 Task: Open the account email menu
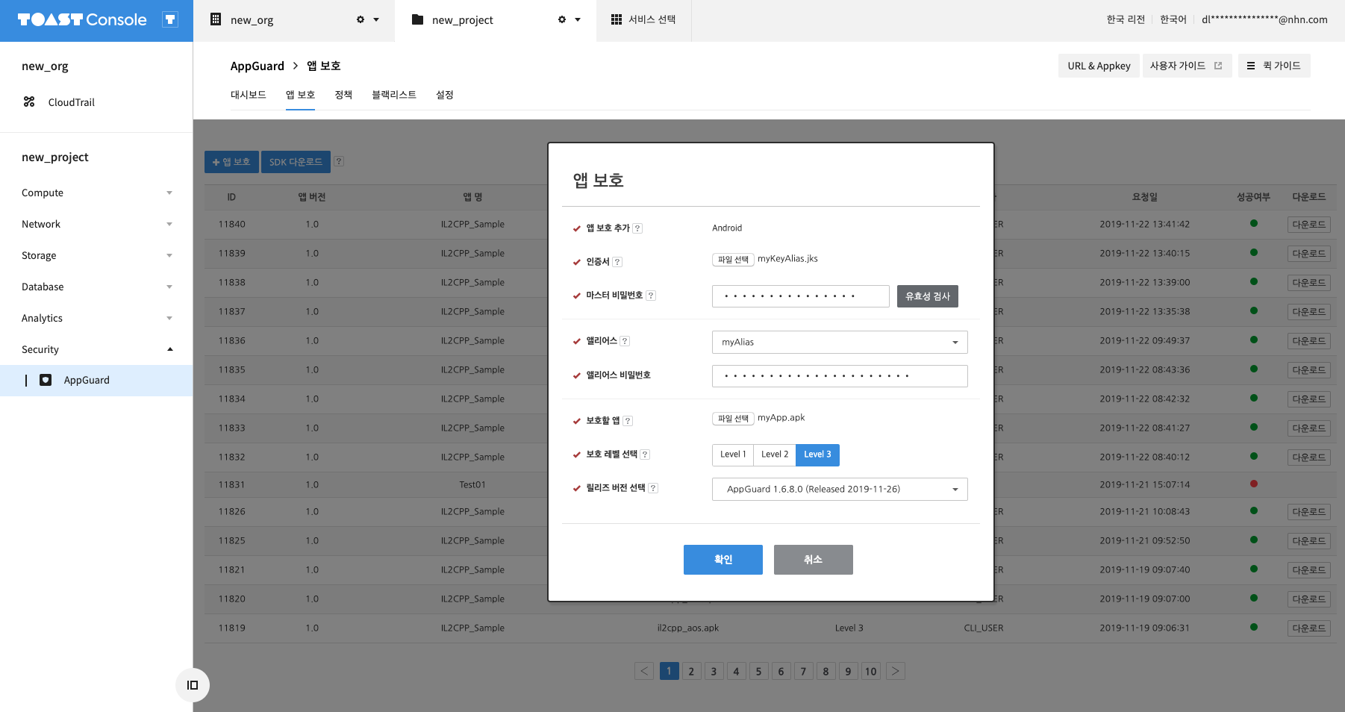pos(1264,20)
